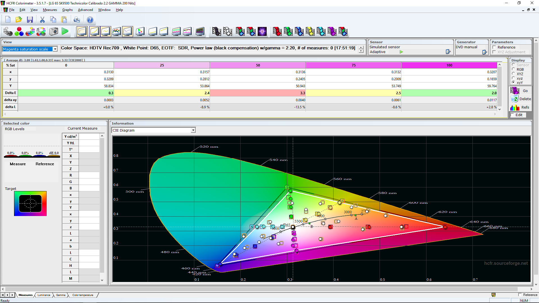Open the Measures menu

[50, 10]
